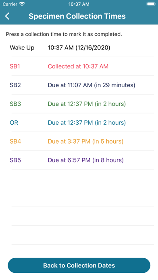Mark SB5 collection as completed

point(79,160)
